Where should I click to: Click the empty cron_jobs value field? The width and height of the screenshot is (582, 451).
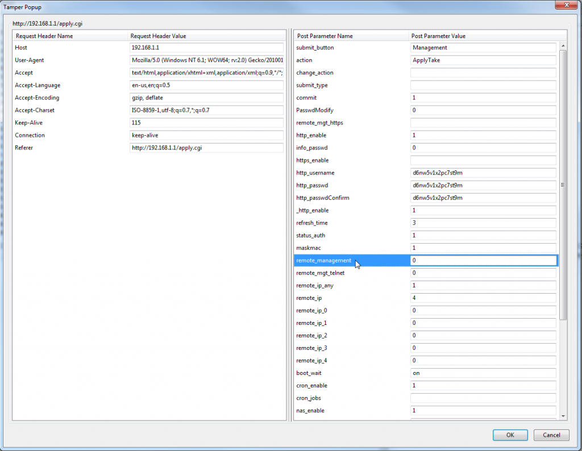tap(483, 398)
